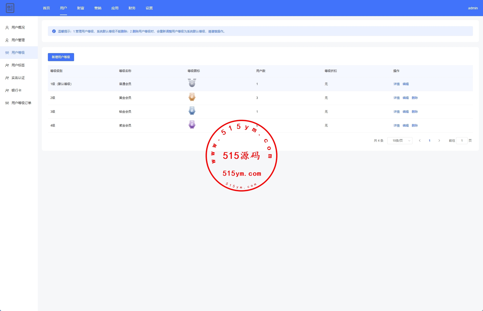Viewport: 483px width, 311px height.
Task: Click the 银行卡 sidebar icon
Action: [x=7, y=91]
